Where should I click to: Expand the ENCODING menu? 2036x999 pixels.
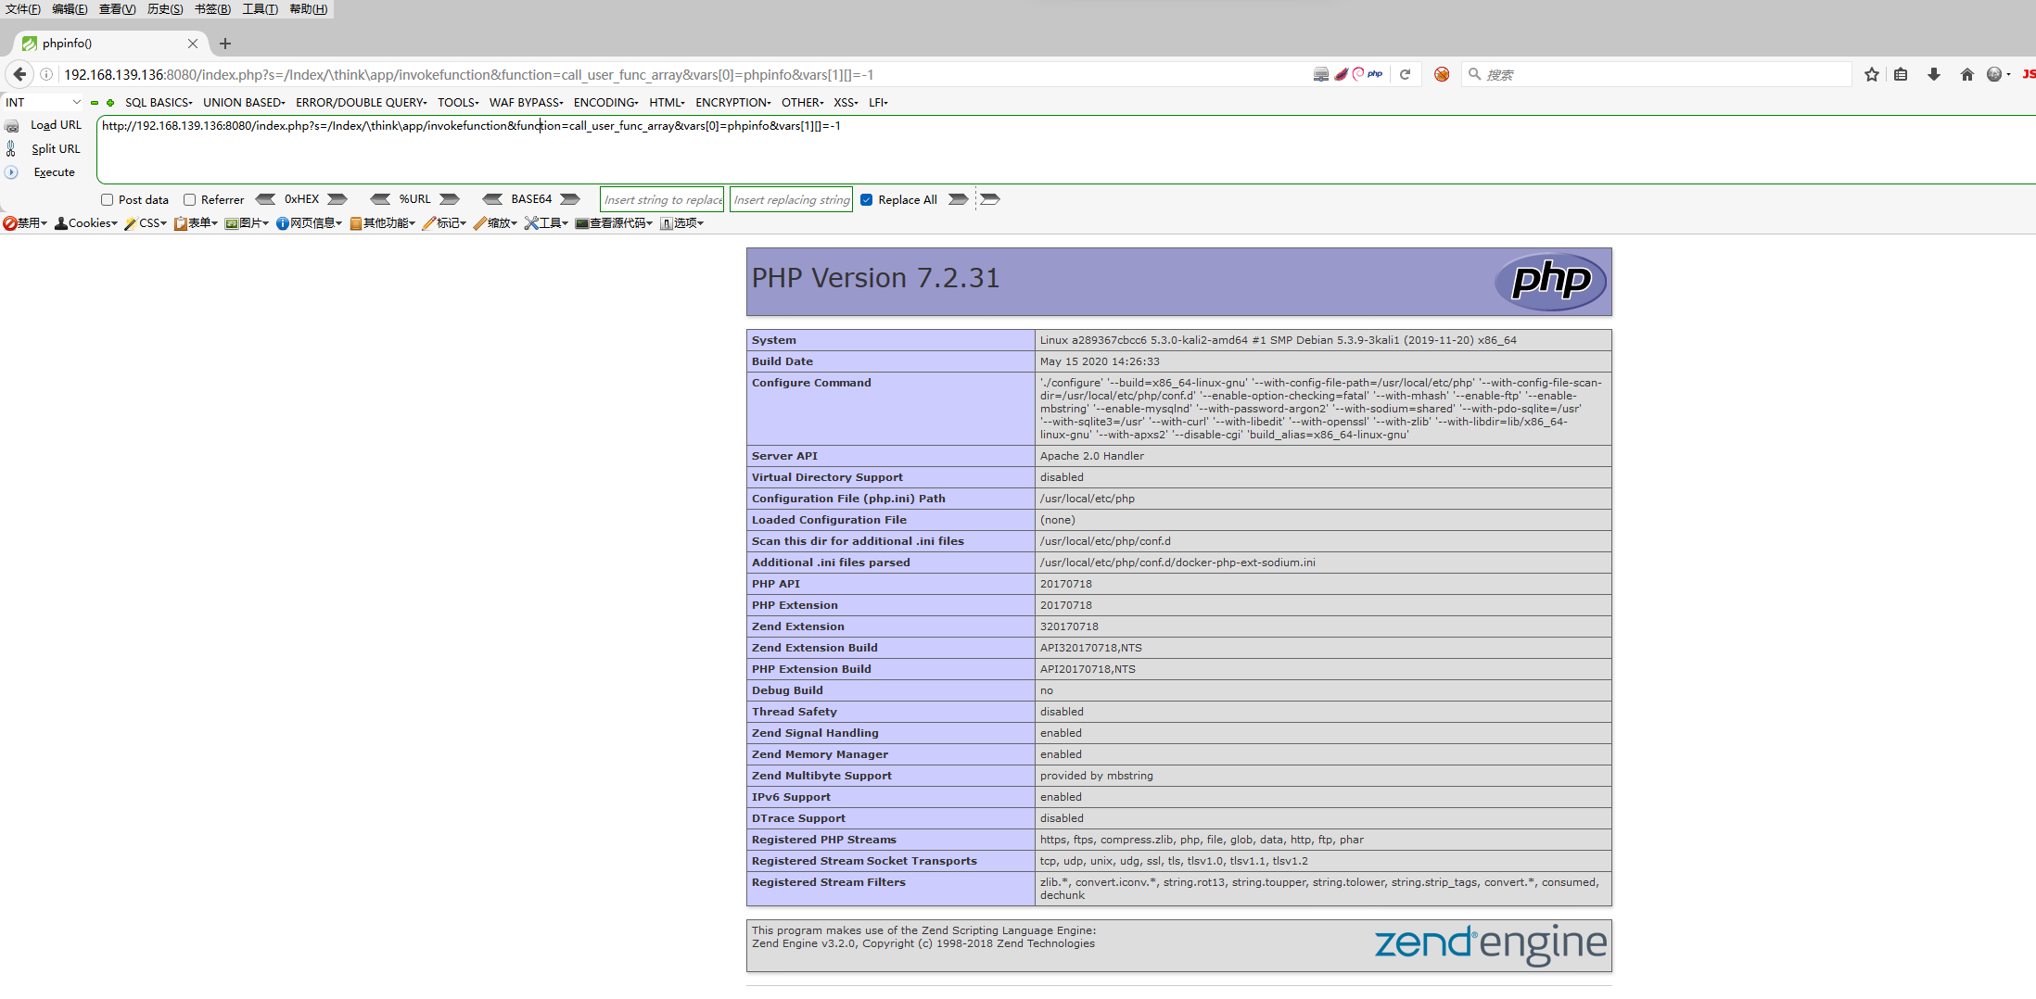tap(605, 103)
